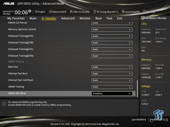Click CPU frequency value 3000 MHz
170x127 pixels.
point(146,33)
